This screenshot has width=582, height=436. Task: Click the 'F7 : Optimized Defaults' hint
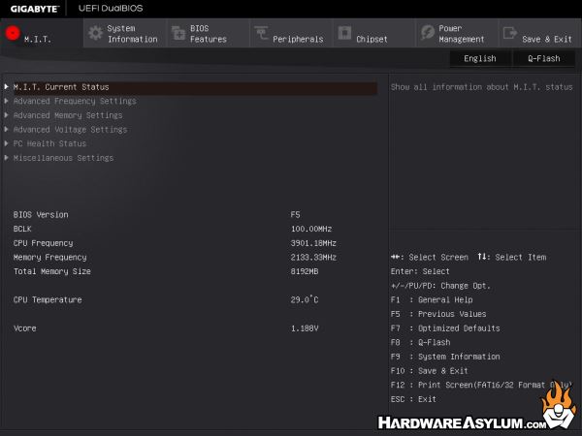[445, 328]
